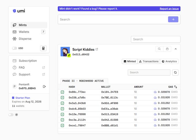This screenshot has width=196, height=140.
Task: Click gas gauge icon in 0xdc6…85b03 row
Action: [x=155, y=109]
